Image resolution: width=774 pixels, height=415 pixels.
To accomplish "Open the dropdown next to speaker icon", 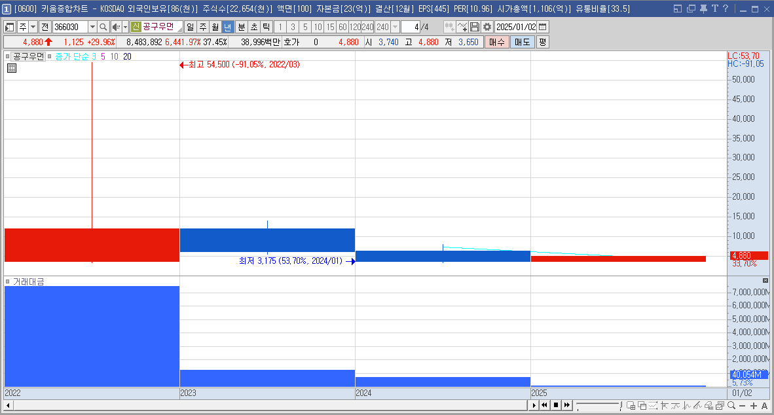I will (x=125, y=27).
